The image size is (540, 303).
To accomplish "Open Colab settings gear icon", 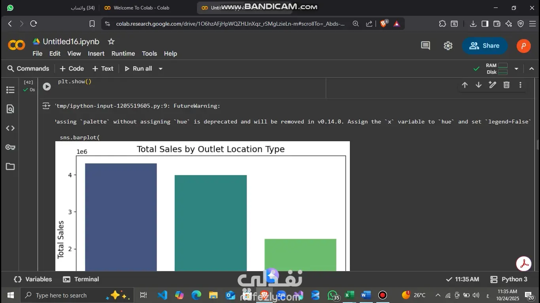I will 448,46.
